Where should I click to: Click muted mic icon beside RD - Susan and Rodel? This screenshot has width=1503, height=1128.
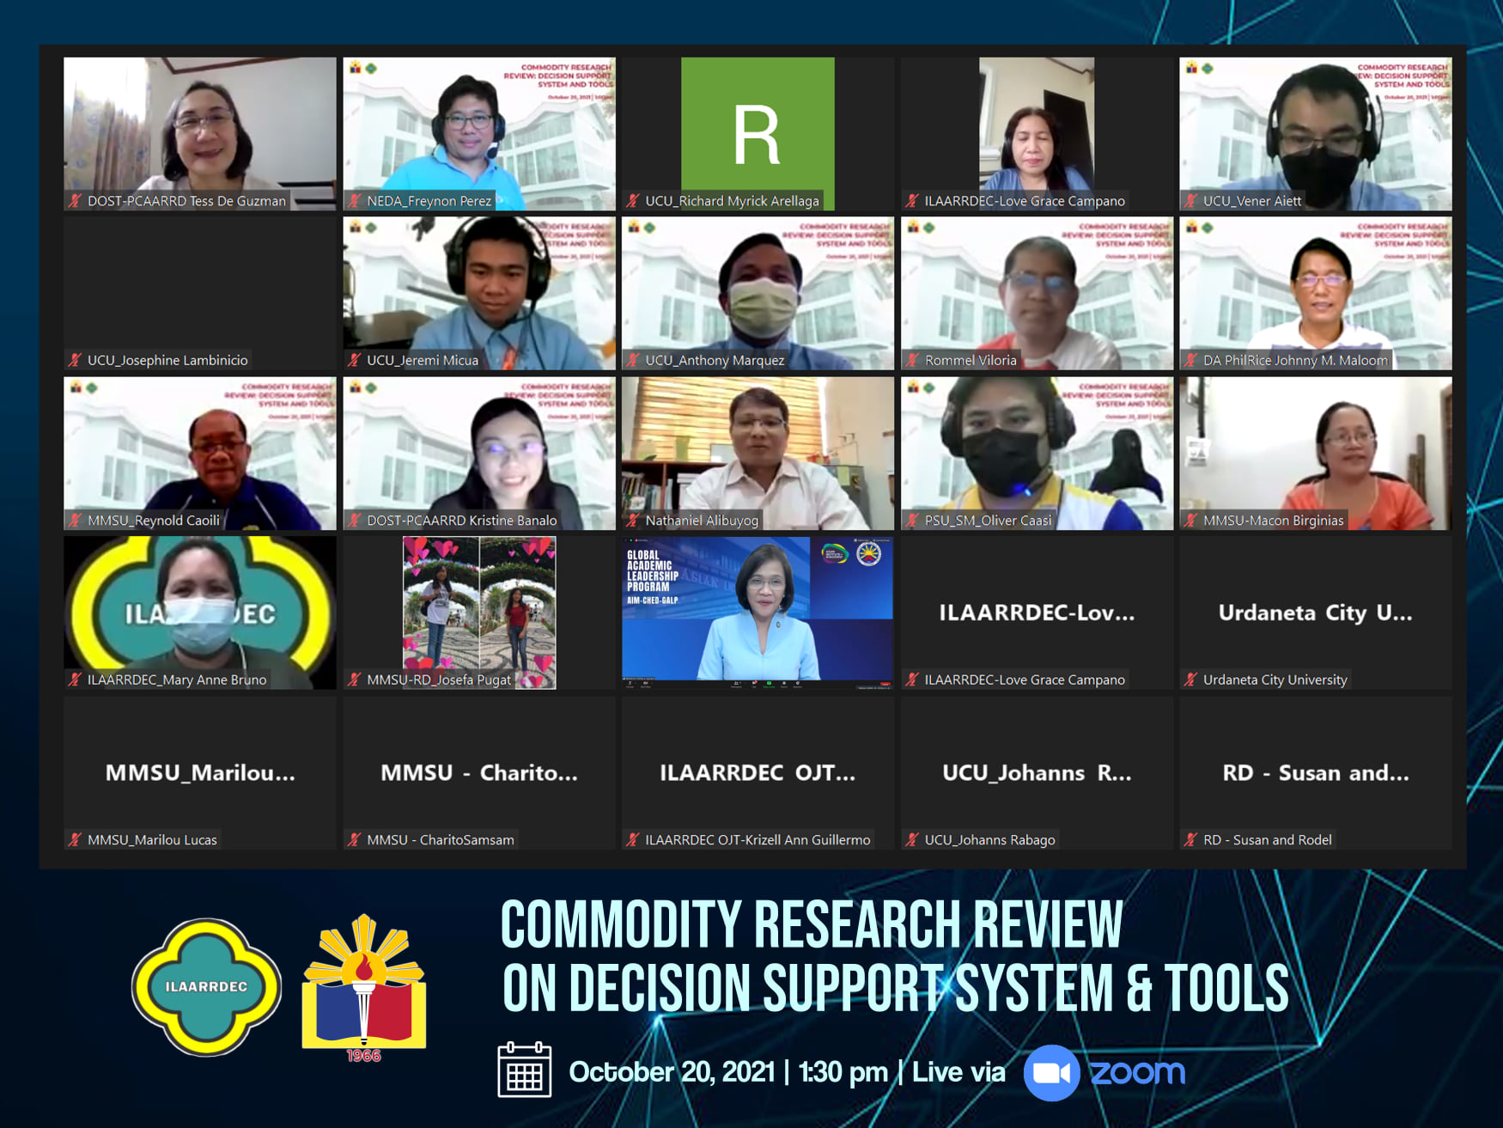pos(1190,840)
